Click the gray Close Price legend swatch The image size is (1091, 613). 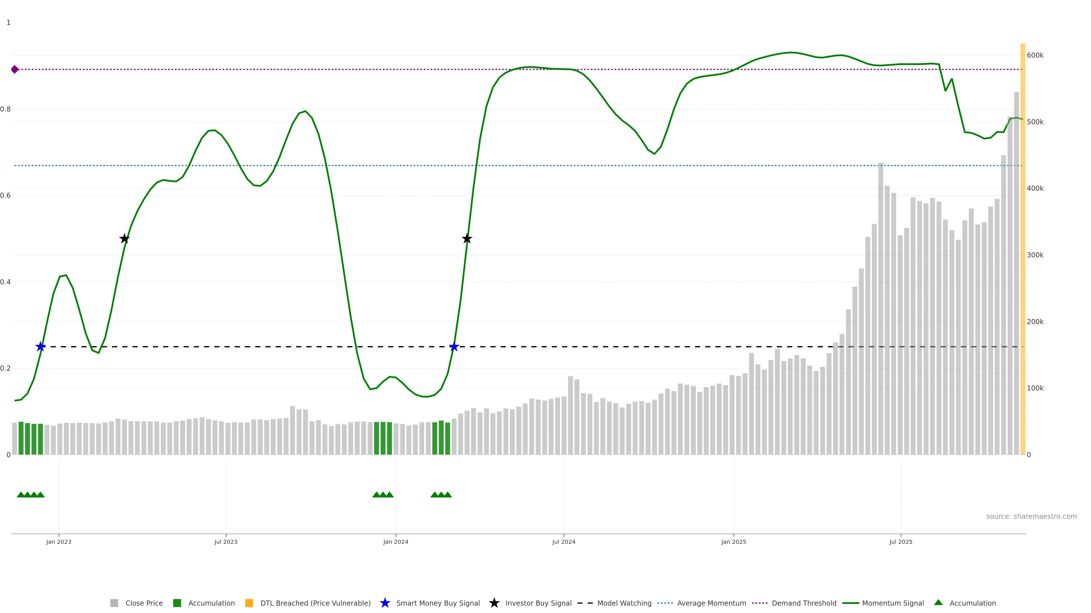[x=114, y=603]
